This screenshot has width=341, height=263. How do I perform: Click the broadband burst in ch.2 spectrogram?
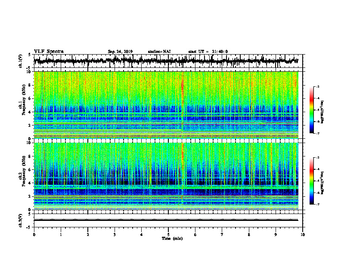(183, 176)
